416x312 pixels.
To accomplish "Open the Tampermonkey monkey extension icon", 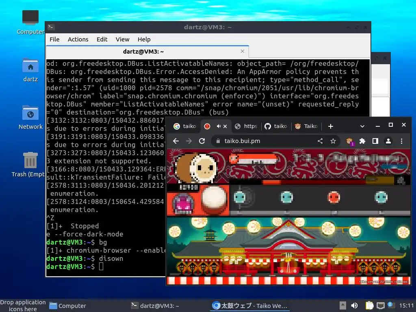I will 350,141.
